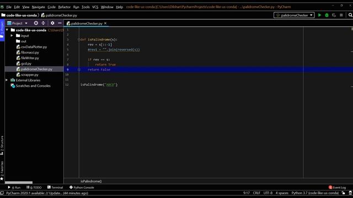The height and width of the screenshot is (198, 353).
Task: Select Scratches and Consoles node
Action: point(33,86)
